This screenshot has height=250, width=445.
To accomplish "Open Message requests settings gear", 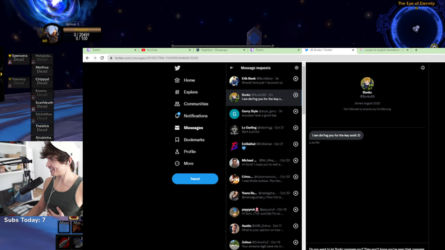I will (297, 68).
